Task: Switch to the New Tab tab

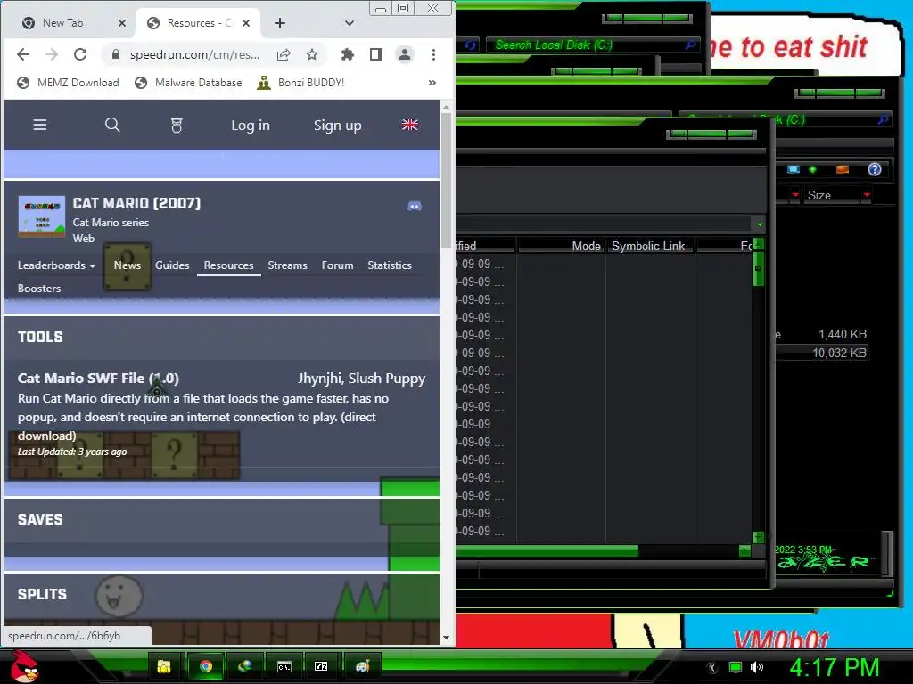Action: (63, 23)
